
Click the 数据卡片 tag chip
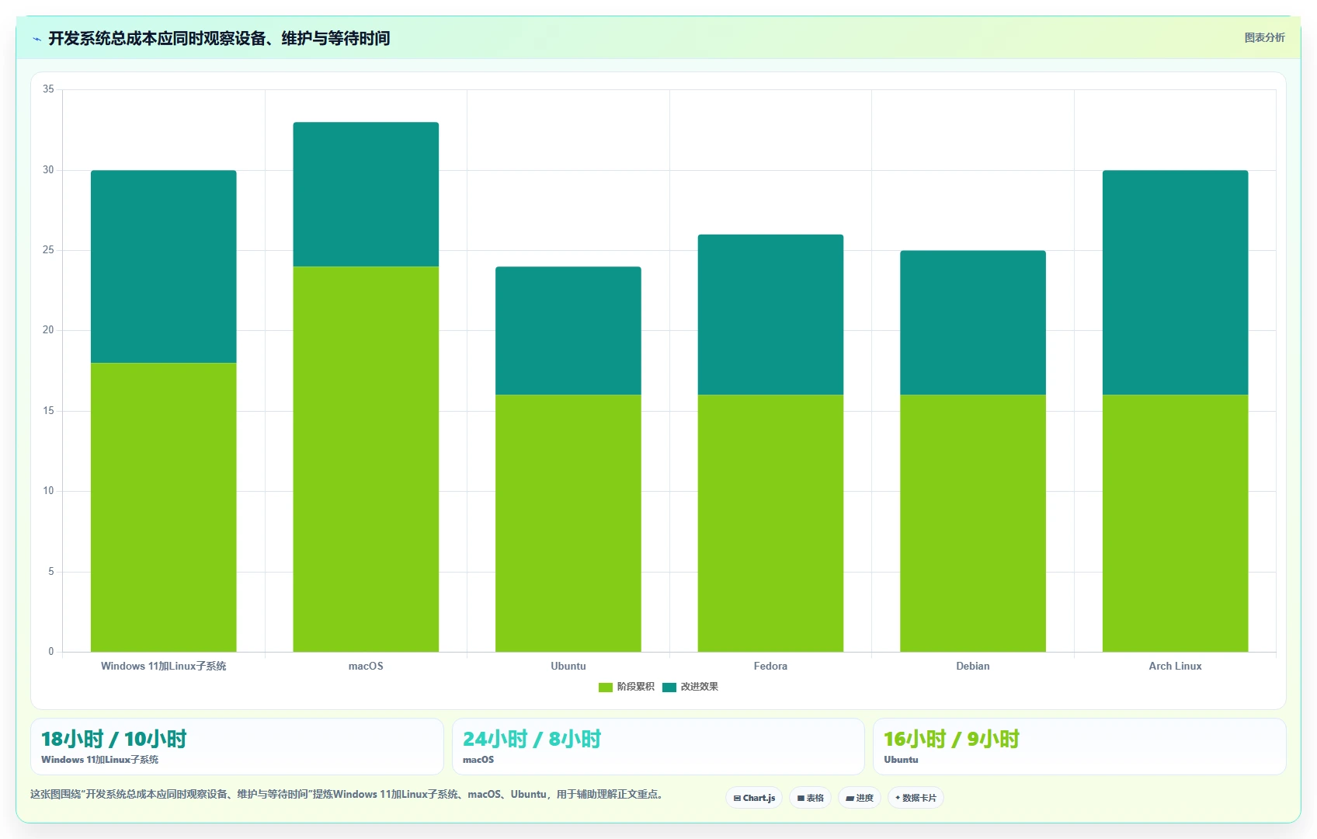[x=916, y=798]
